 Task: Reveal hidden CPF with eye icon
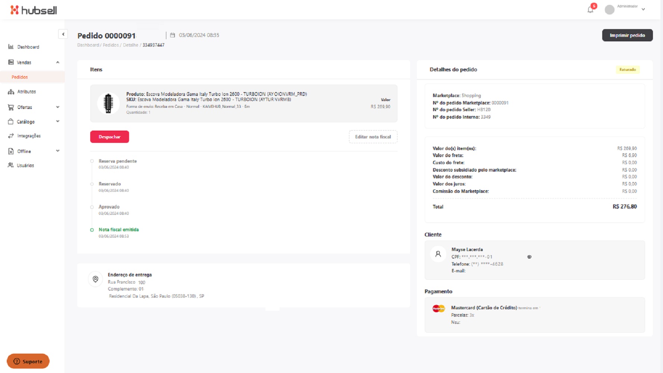tap(529, 257)
